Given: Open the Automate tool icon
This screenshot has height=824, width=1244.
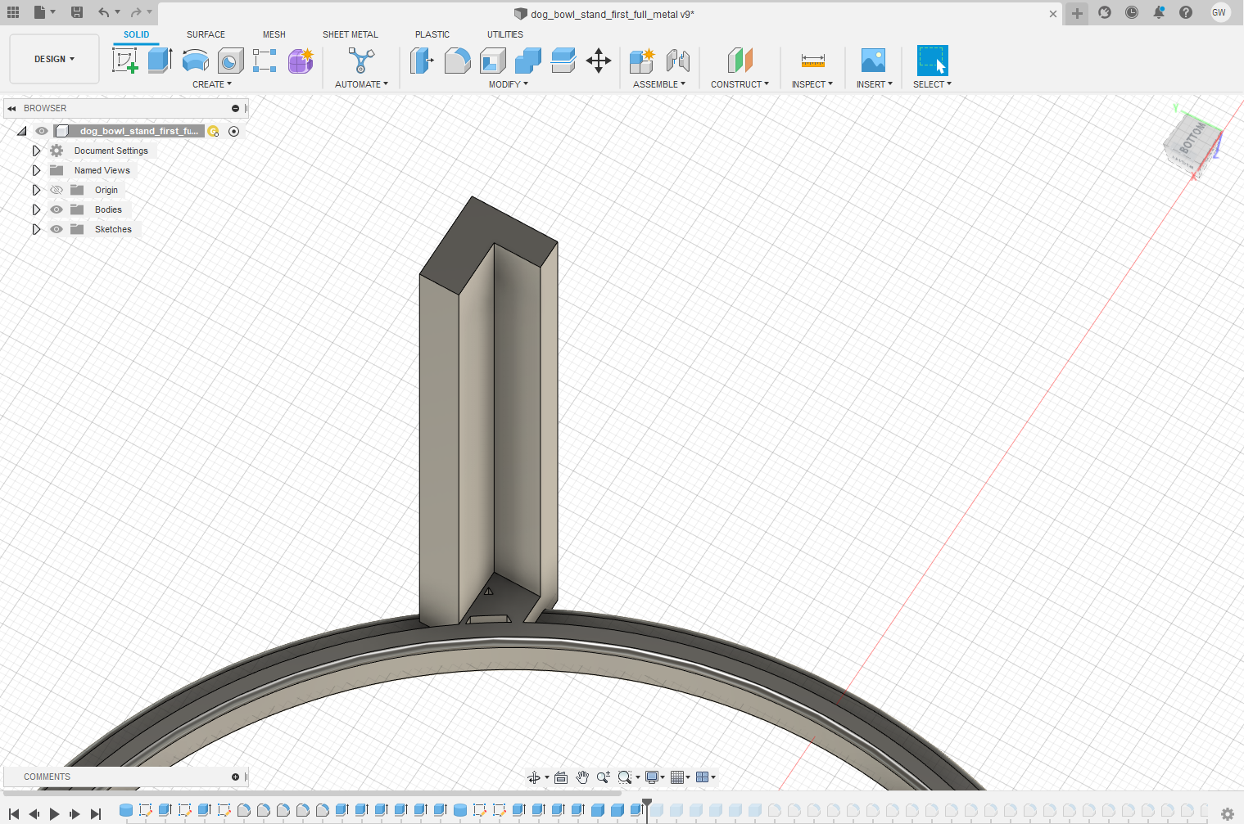Looking at the screenshot, I should tap(361, 61).
